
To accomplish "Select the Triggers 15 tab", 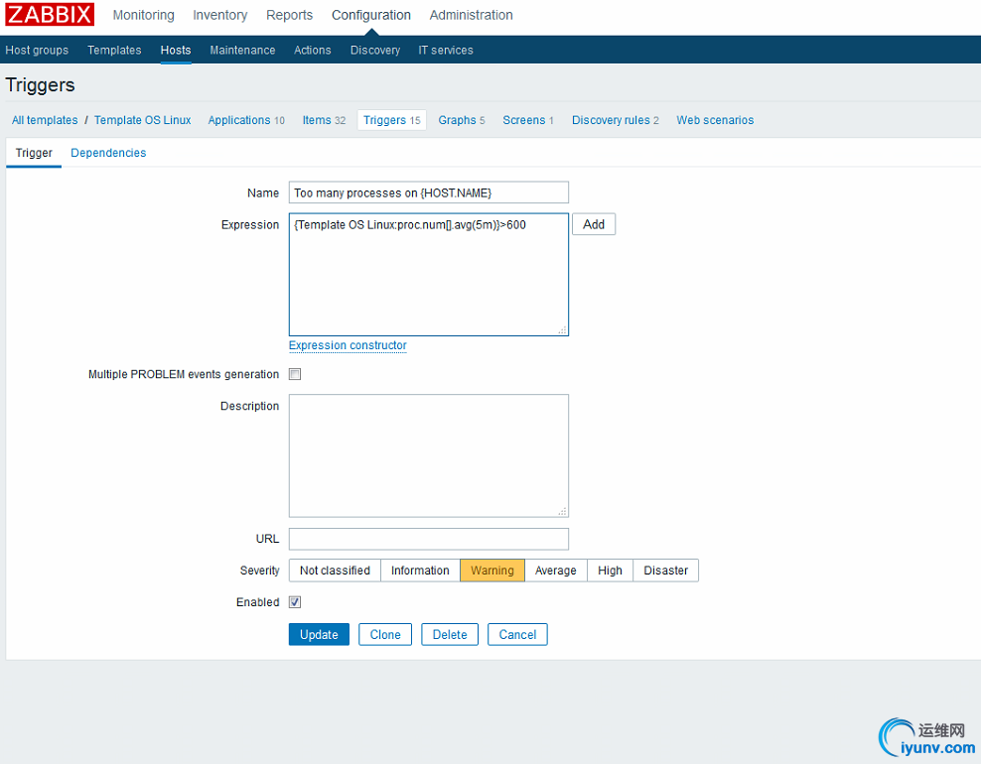I will 391,120.
